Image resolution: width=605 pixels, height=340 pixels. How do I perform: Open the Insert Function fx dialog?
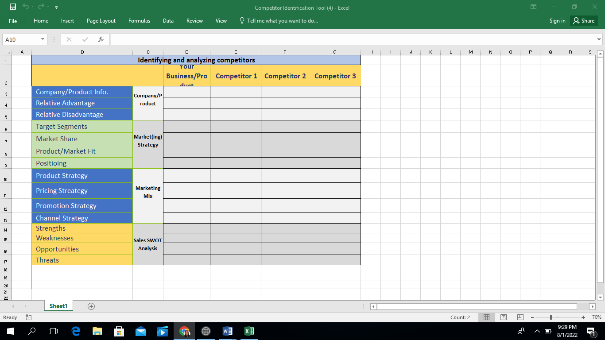point(101,39)
